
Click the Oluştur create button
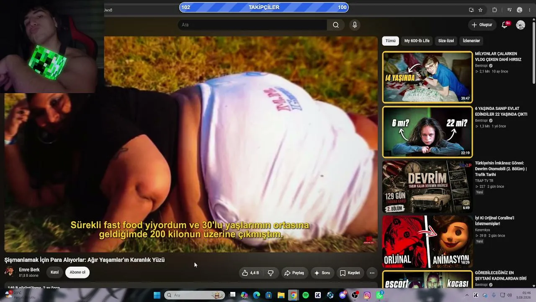[482, 25]
